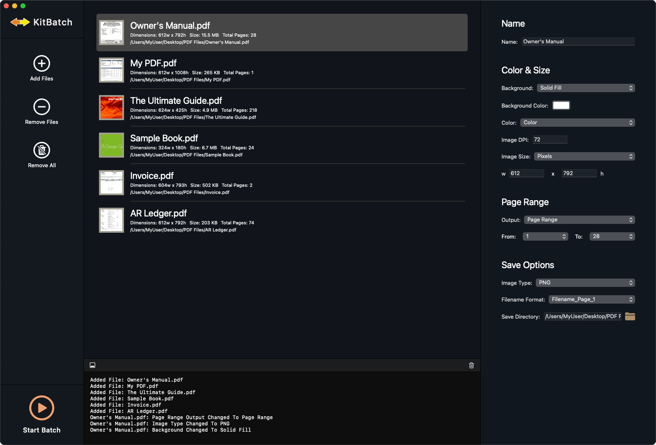Open the To page dropdown showing 28
Image resolution: width=656 pixels, height=445 pixels.
pos(612,236)
